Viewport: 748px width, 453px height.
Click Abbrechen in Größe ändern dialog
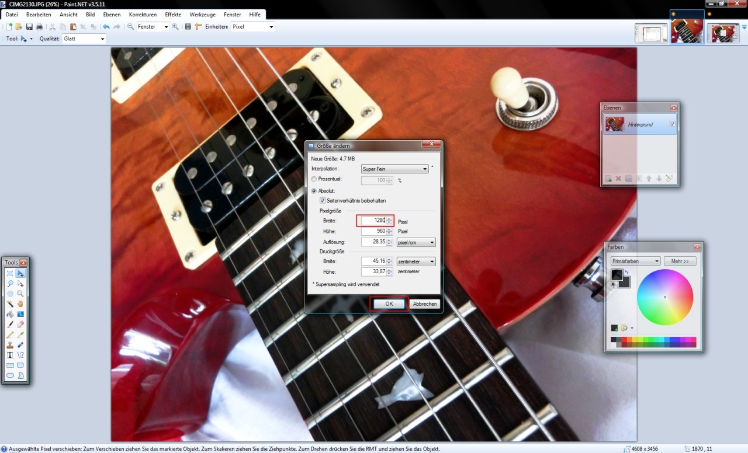[x=425, y=304]
